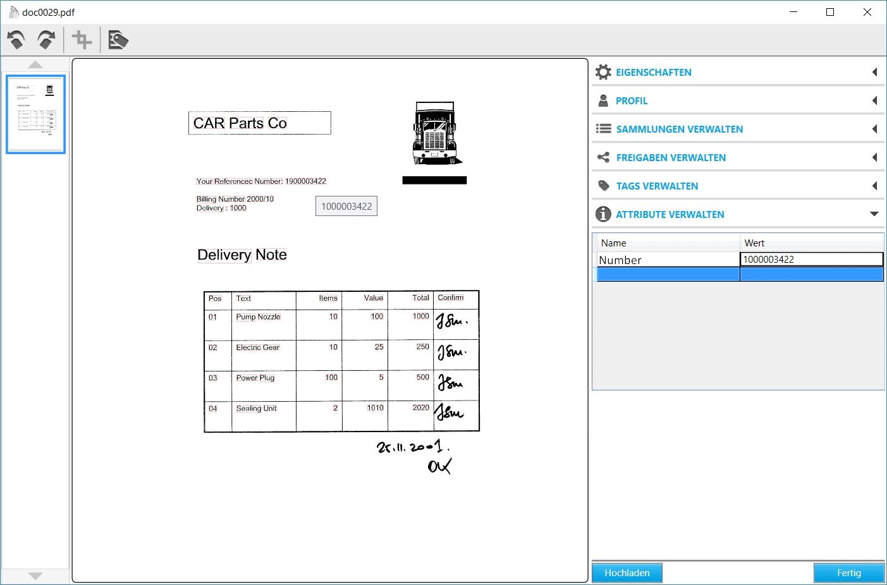
Task: Click the Tags verwalten tag icon
Action: [604, 186]
